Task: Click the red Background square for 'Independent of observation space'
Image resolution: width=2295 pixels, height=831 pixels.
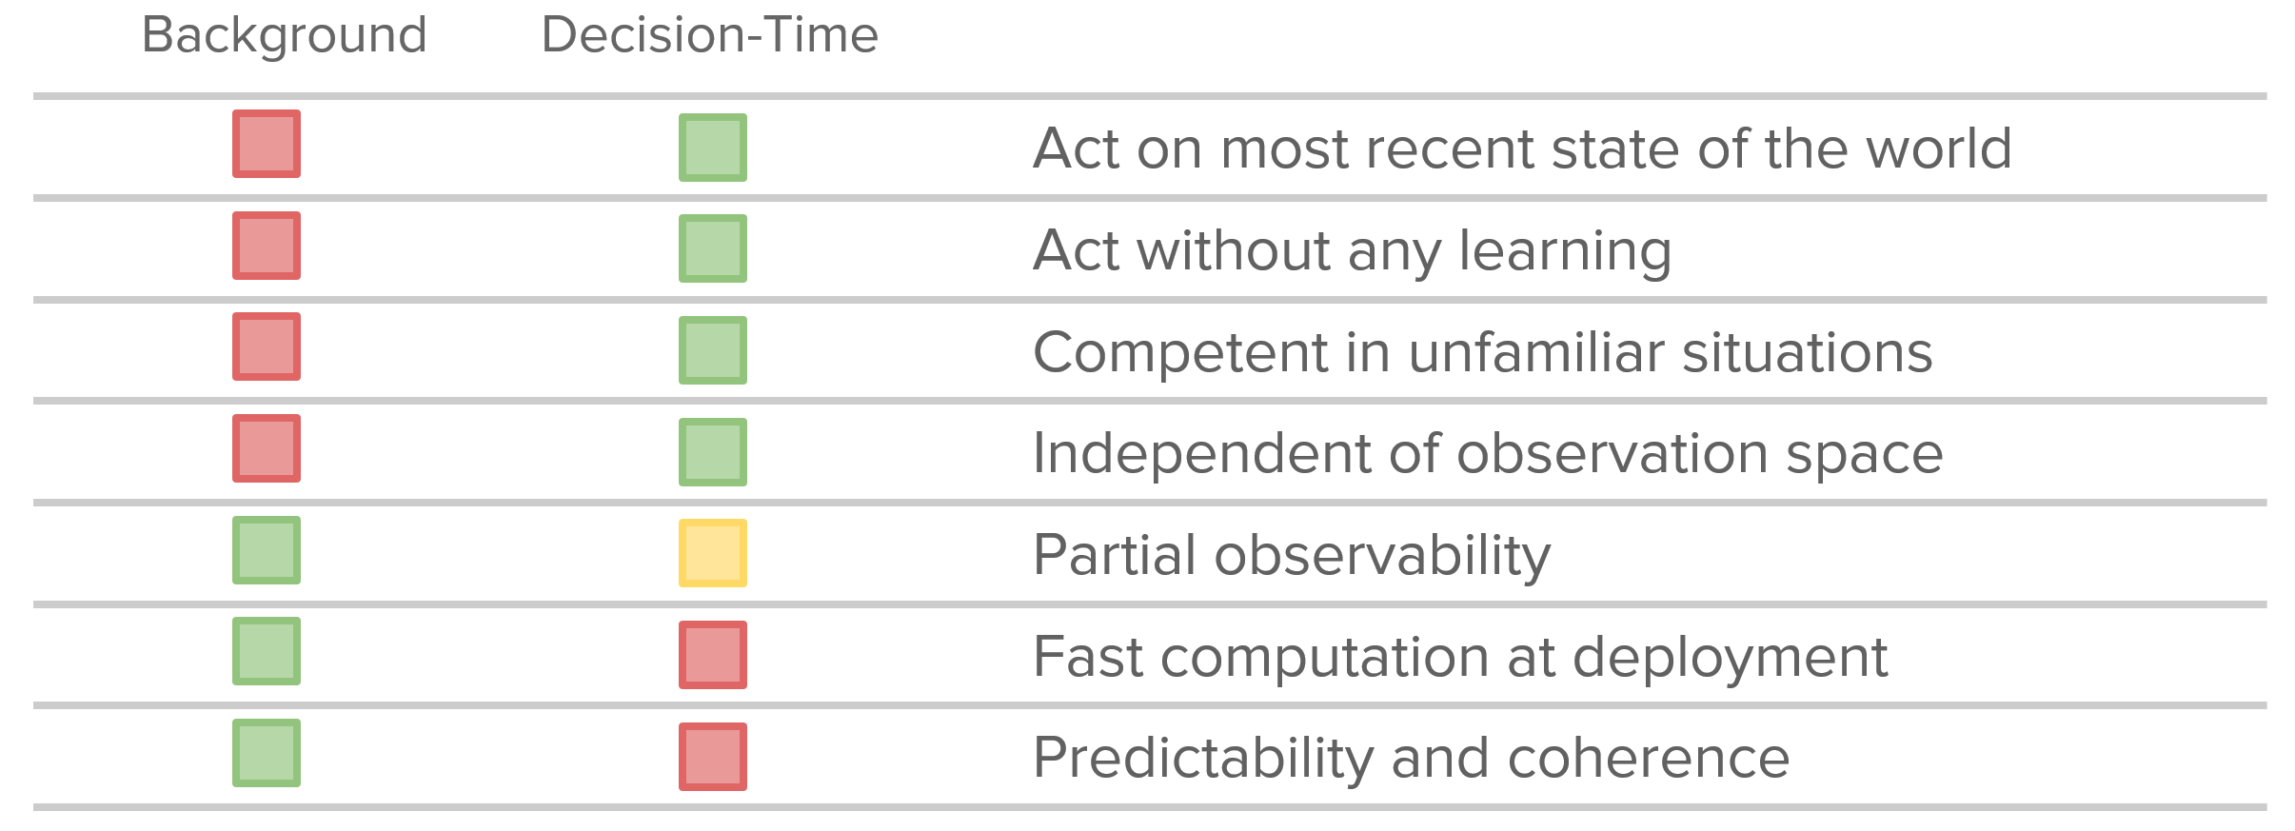Action: (x=267, y=448)
